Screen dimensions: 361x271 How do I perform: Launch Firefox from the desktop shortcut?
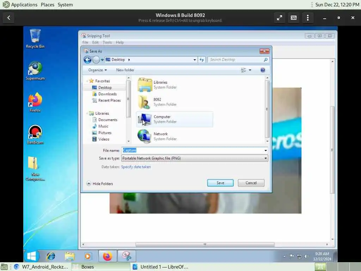coord(35,102)
